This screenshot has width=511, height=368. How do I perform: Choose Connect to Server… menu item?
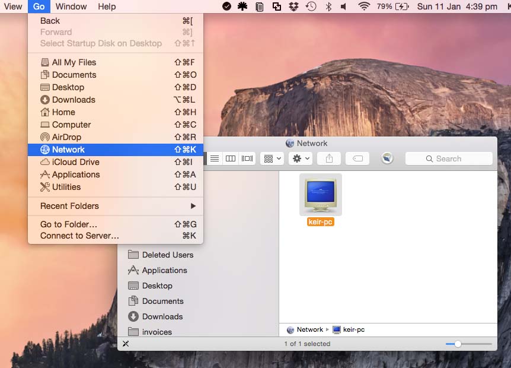(116, 236)
